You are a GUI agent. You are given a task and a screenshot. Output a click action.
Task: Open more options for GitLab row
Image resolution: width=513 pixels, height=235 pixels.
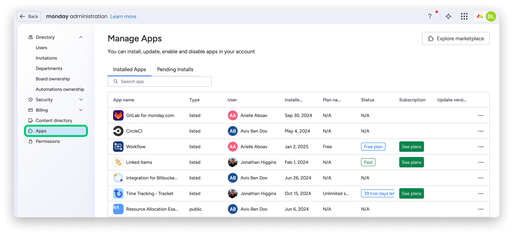click(481, 115)
